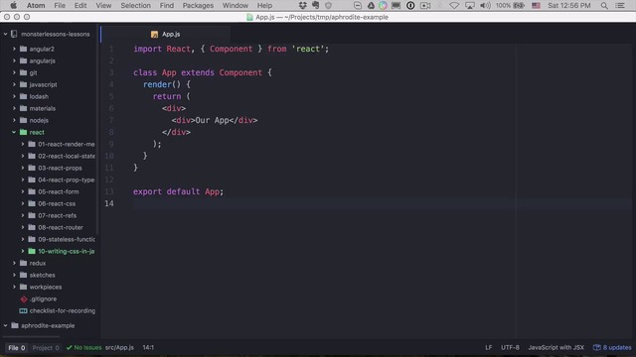636x357 pixels.
Task: Open Spotlight search icon
Action: pos(604,5)
